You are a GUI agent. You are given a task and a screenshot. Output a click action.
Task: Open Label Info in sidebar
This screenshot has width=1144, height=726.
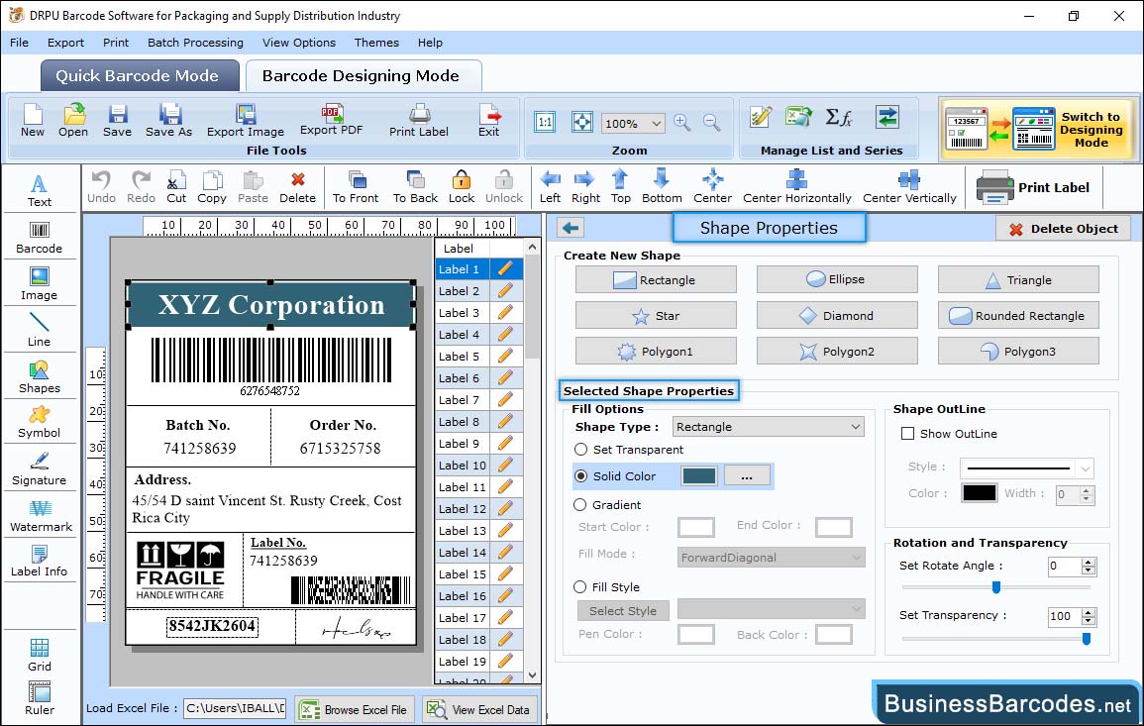click(x=40, y=562)
